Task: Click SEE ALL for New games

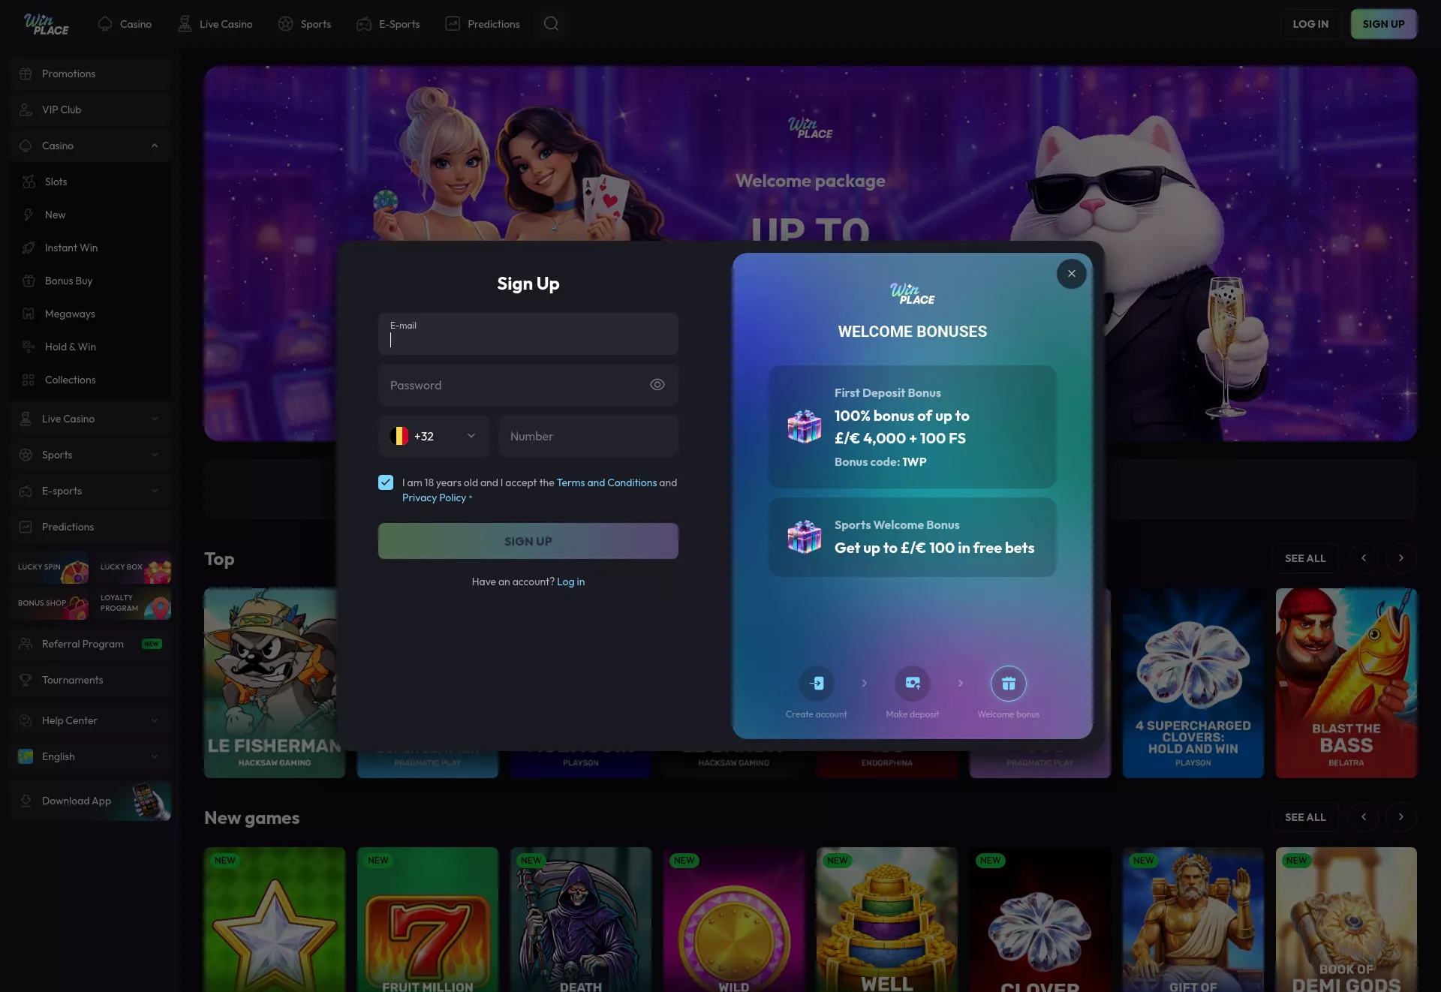Action: click(1305, 817)
